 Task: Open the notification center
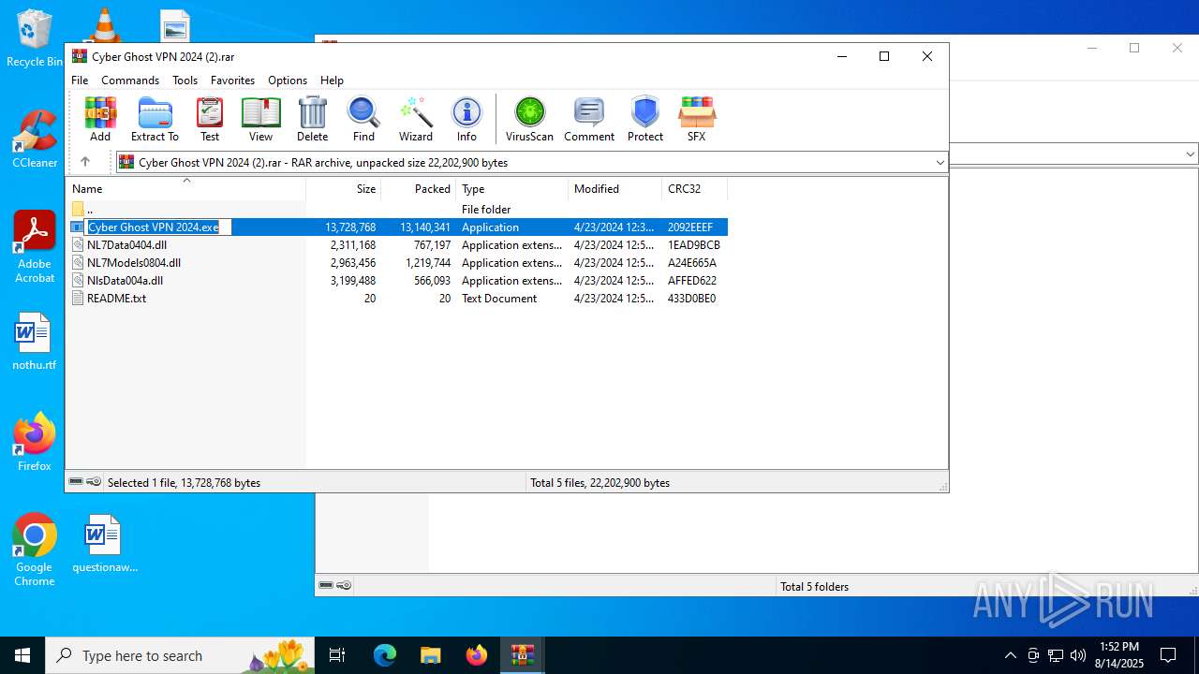tap(1168, 655)
